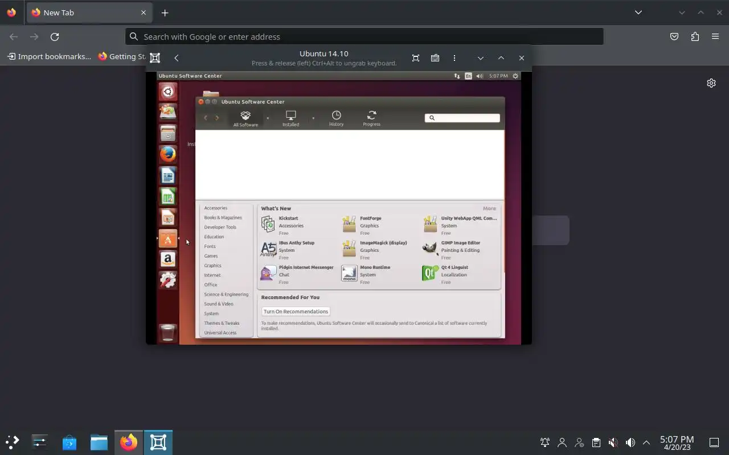The image size is (729, 455).
Task: Select the Developer Tools category
Action: 220,227
